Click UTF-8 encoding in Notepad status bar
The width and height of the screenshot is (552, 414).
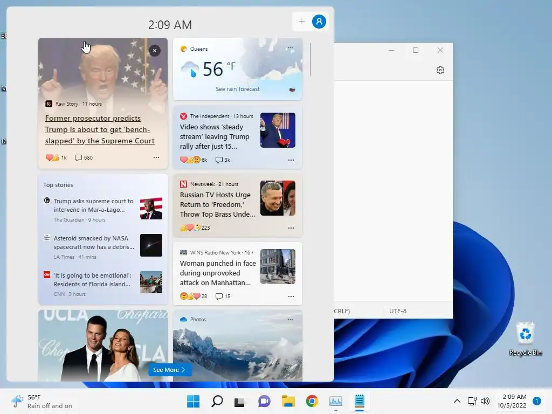[398, 311]
